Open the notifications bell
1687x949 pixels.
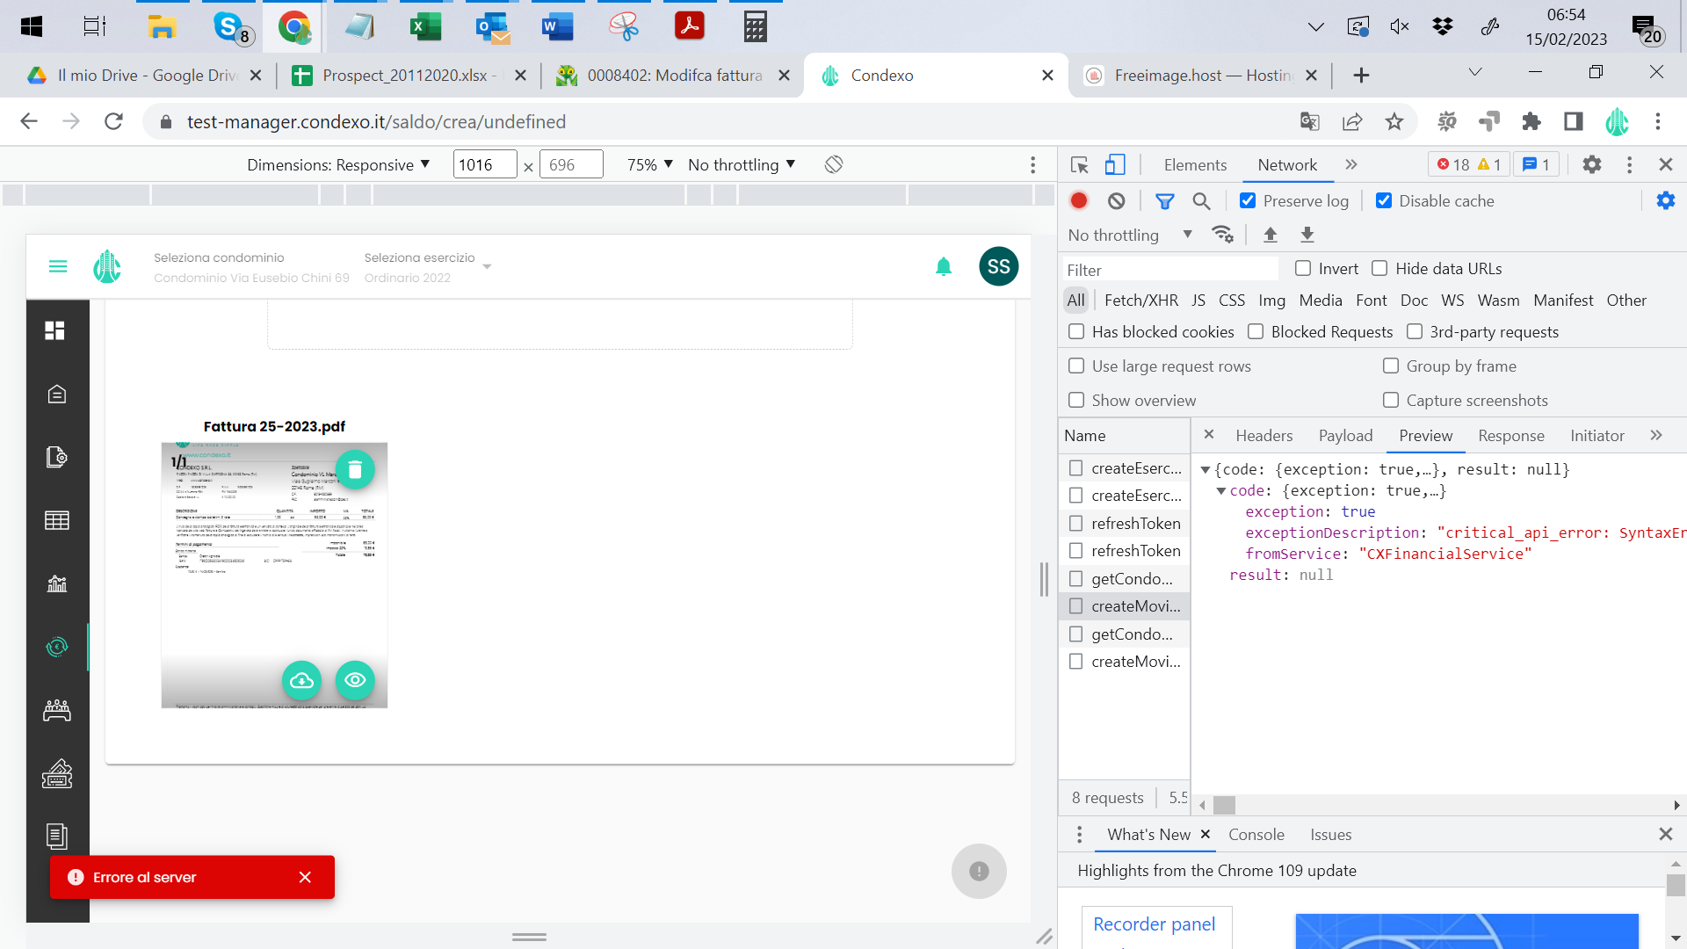click(x=944, y=266)
